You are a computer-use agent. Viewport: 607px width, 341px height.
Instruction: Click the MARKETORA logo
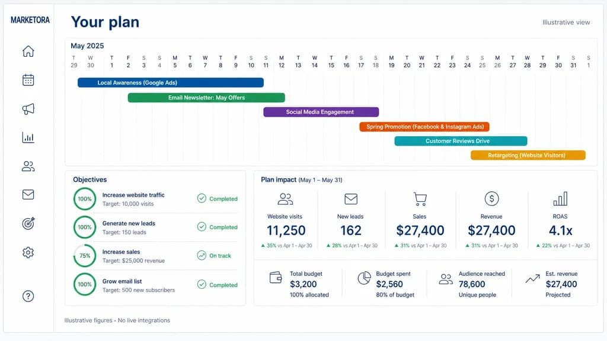click(30, 20)
